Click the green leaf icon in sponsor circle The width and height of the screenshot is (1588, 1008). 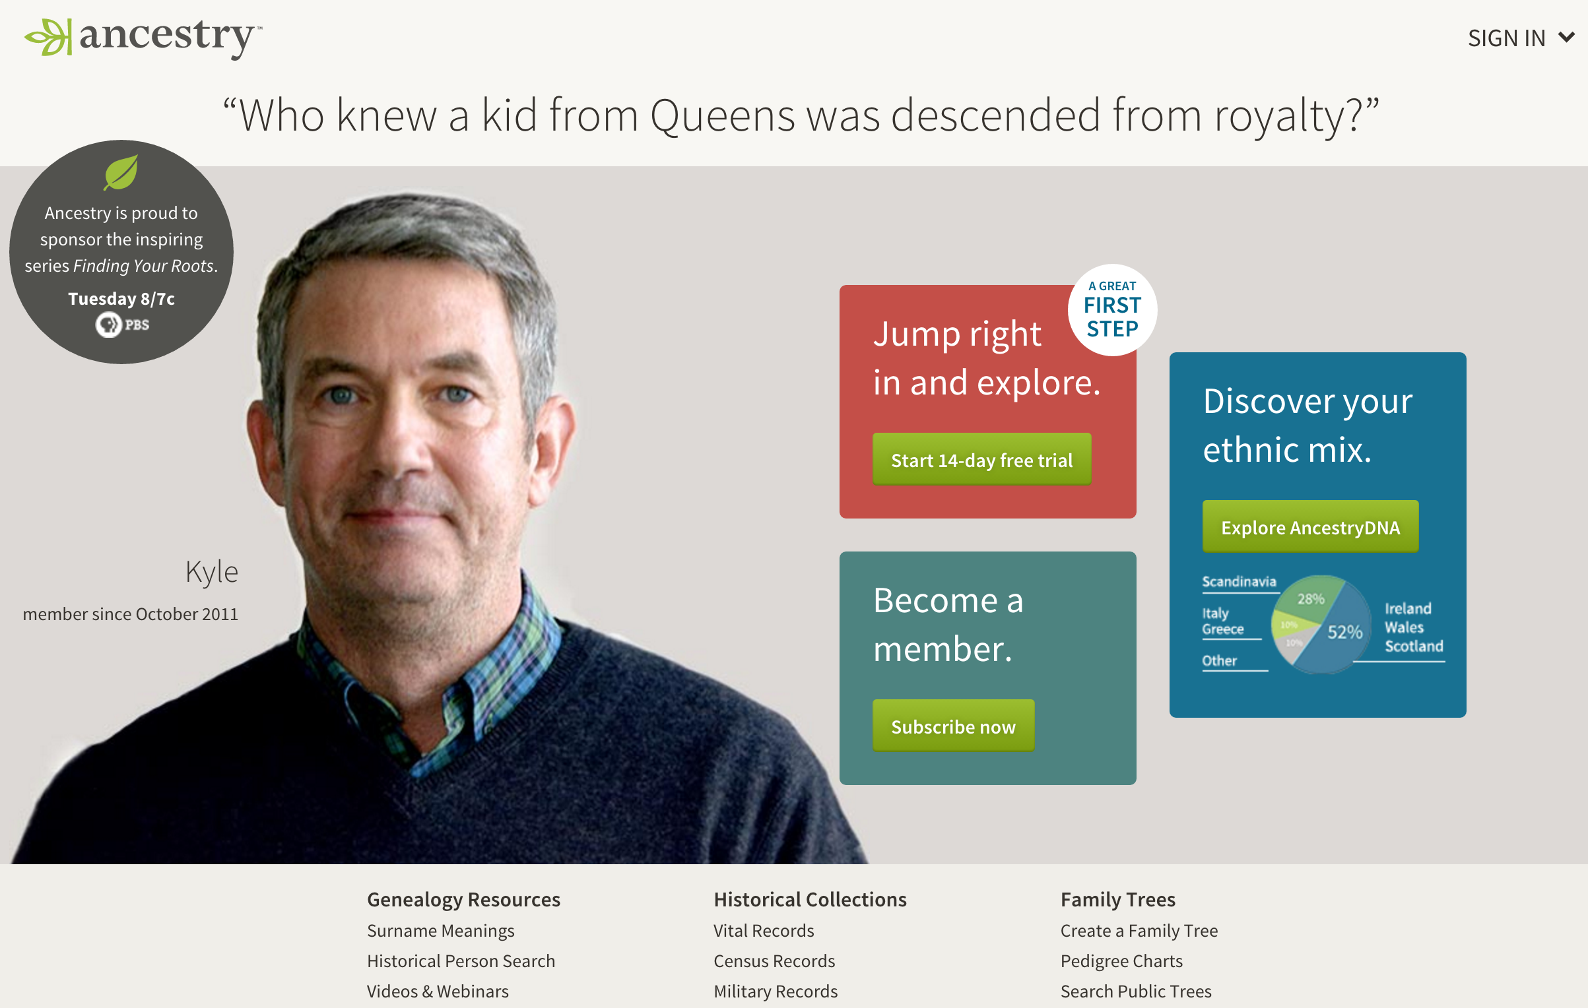coord(121,172)
